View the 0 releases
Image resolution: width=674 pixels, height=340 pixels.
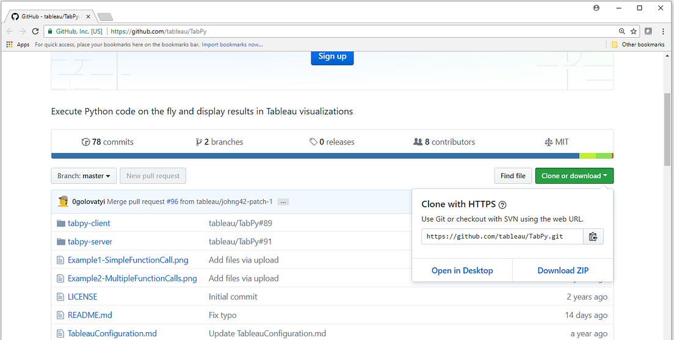[x=332, y=142]
